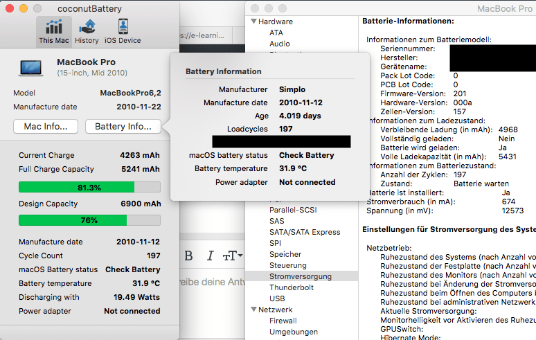Select Stromversorgung in the sidebar
536x340 pixels.
(x=301, y=276)
